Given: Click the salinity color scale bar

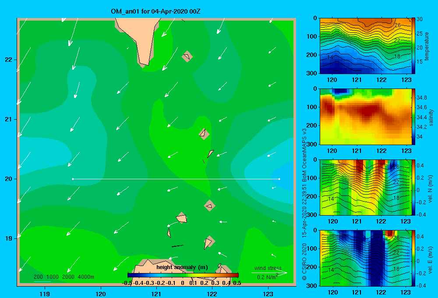Looking at the screenshot, I should 413,117.
